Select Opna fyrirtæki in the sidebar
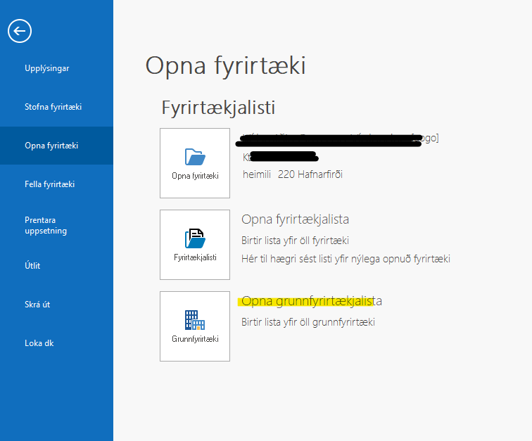The height and width of the screenshot is (441, 532). click(x=51, y=146)
